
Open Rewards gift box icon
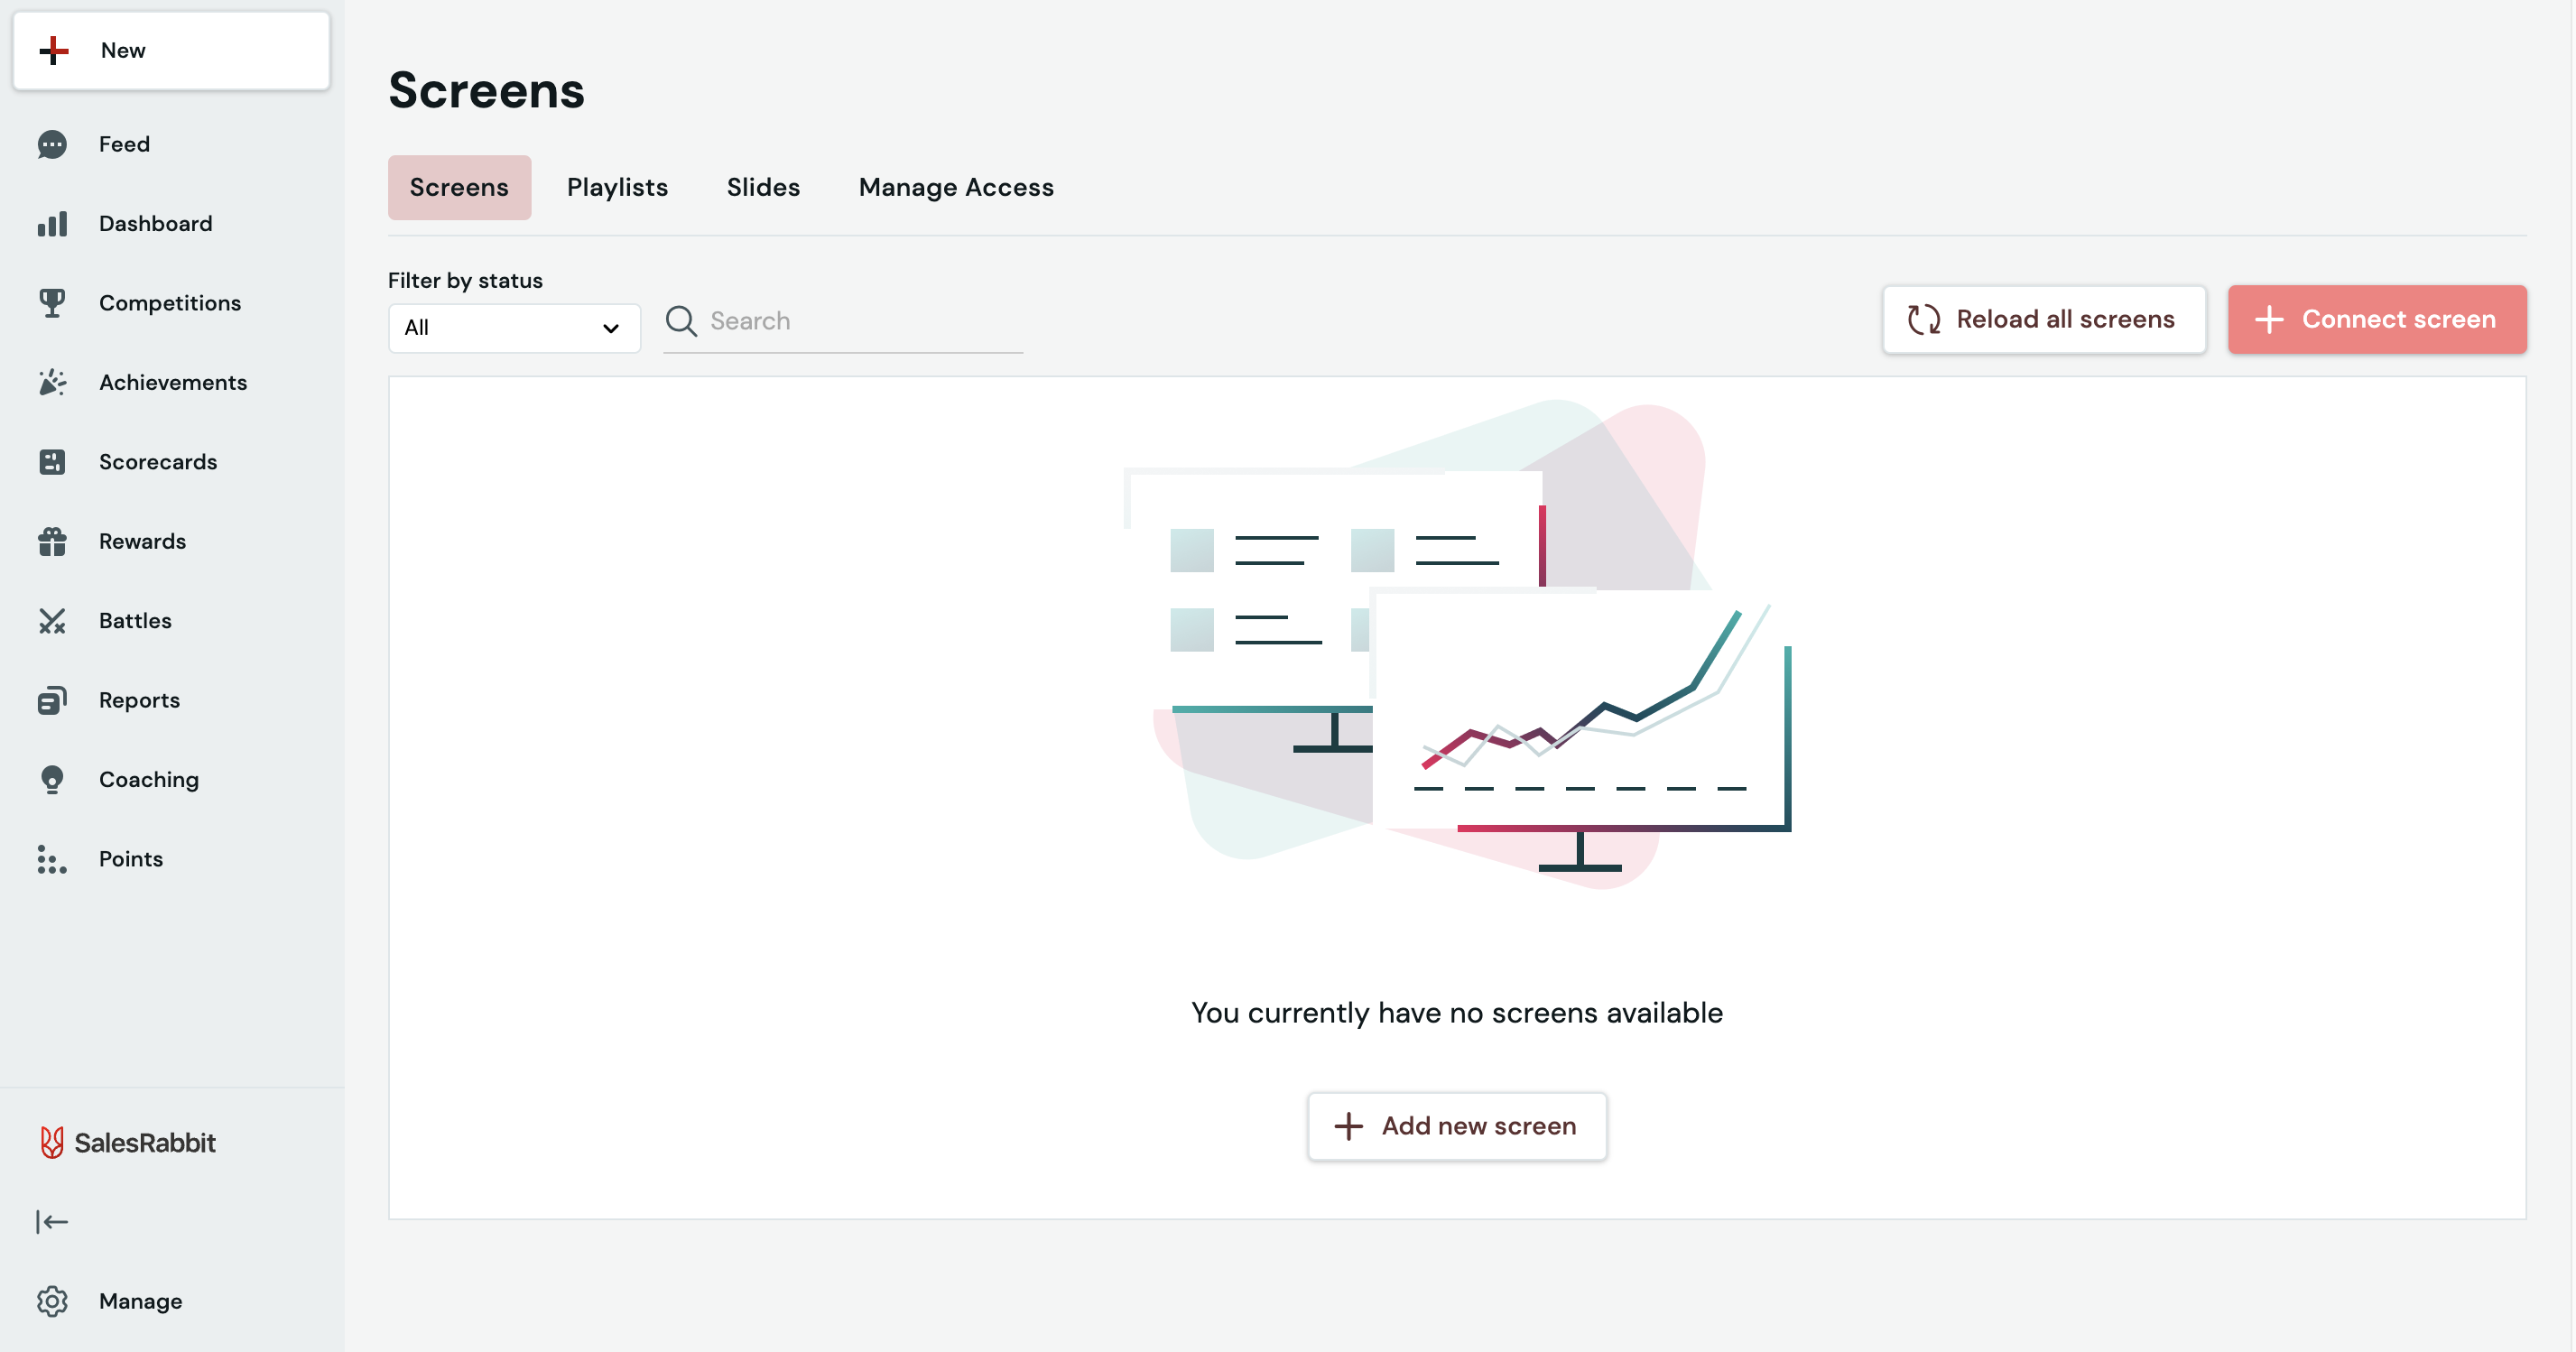[52, 542]
